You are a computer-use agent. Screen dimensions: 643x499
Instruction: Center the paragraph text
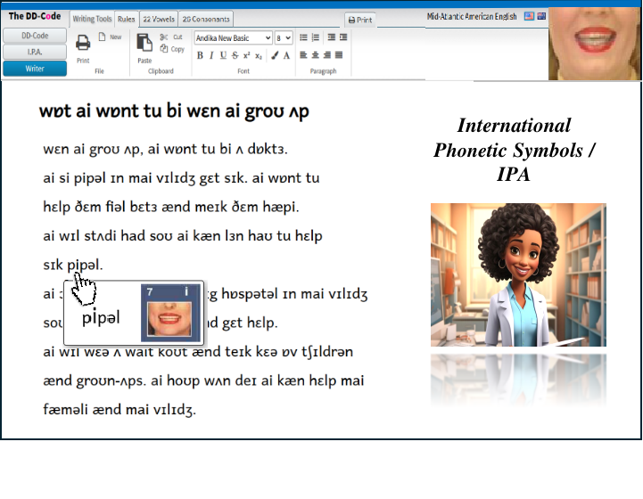[x=316, y=55]
